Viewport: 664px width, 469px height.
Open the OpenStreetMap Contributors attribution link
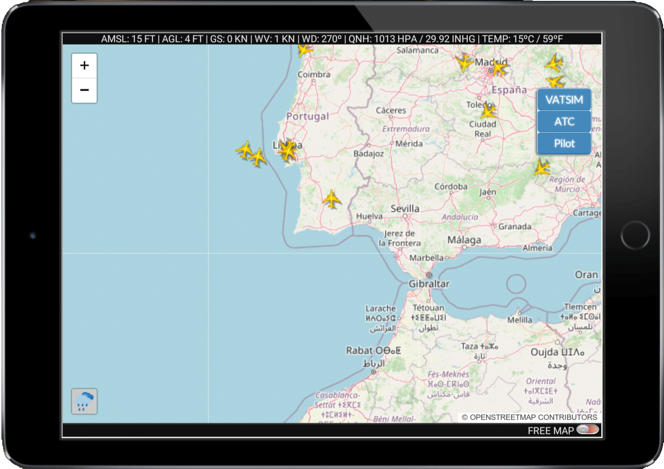click(x=529, y=417)
